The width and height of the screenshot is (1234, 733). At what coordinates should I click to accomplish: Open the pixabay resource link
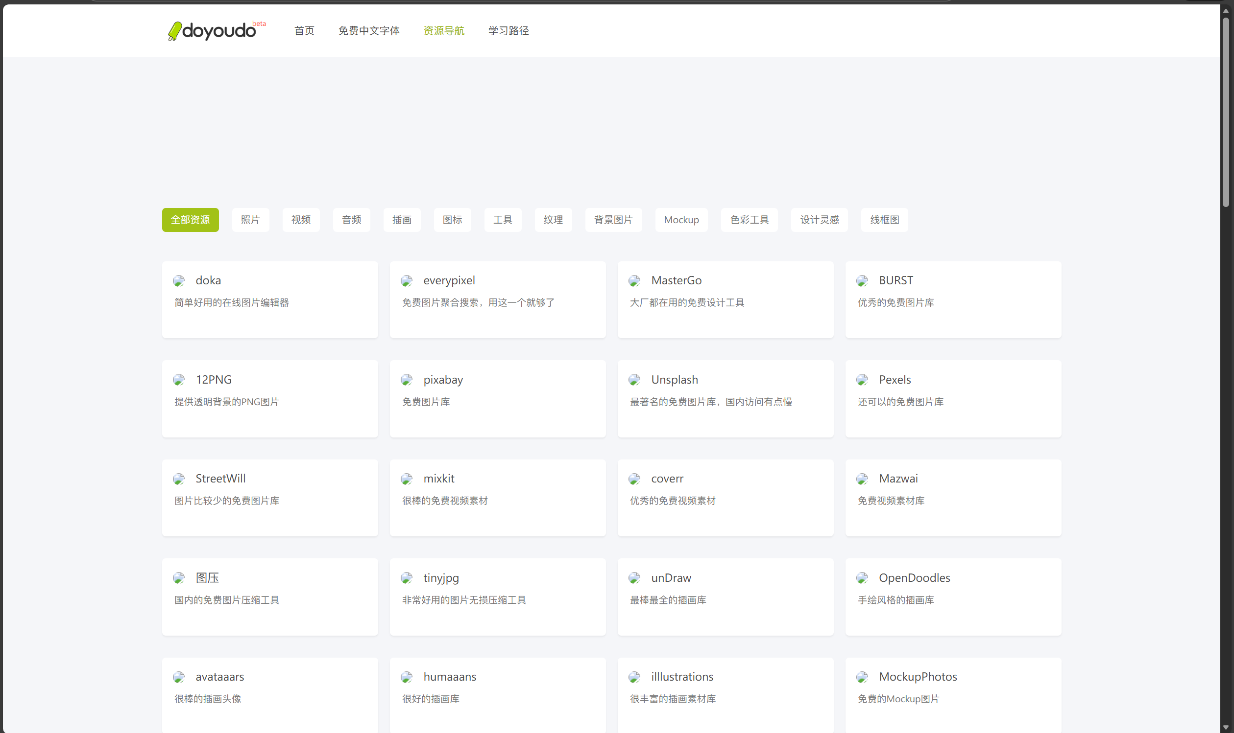coord(443,380)
